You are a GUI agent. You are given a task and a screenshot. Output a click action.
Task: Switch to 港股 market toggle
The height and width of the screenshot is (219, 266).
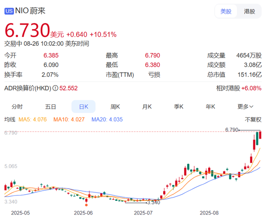click(x=250, y=11)
